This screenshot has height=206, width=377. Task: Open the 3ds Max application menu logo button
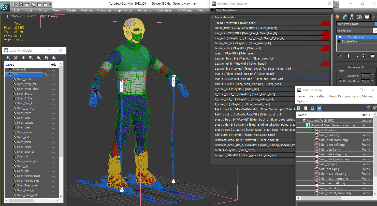click(x=5, y=6)
